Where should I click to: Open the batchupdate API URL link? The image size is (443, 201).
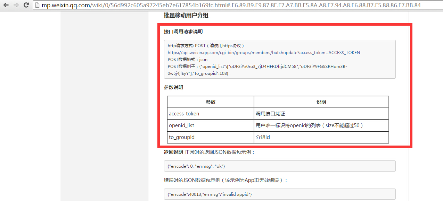tap(264, 53)
